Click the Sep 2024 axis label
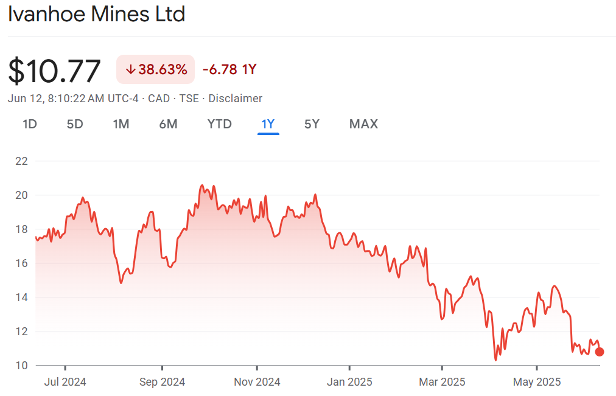Image resolution: width=616 pixels, height=396 pixels. point(163,382)
